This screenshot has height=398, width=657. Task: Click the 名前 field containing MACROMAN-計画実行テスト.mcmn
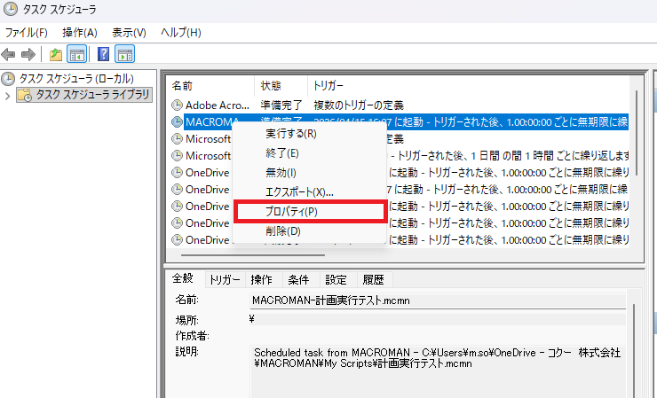(x=438, y=300)
